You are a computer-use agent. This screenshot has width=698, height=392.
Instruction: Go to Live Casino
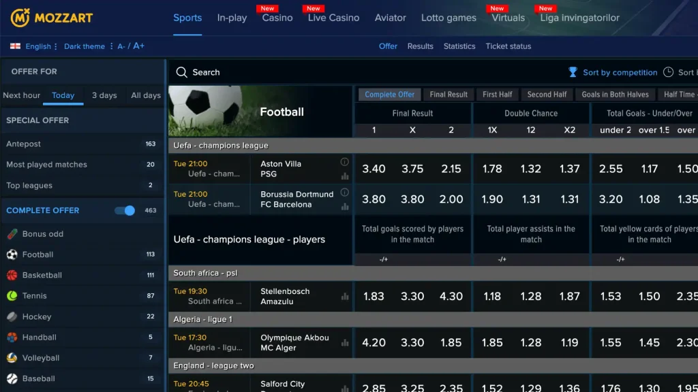pyautogui.click(x=333, y=18)
